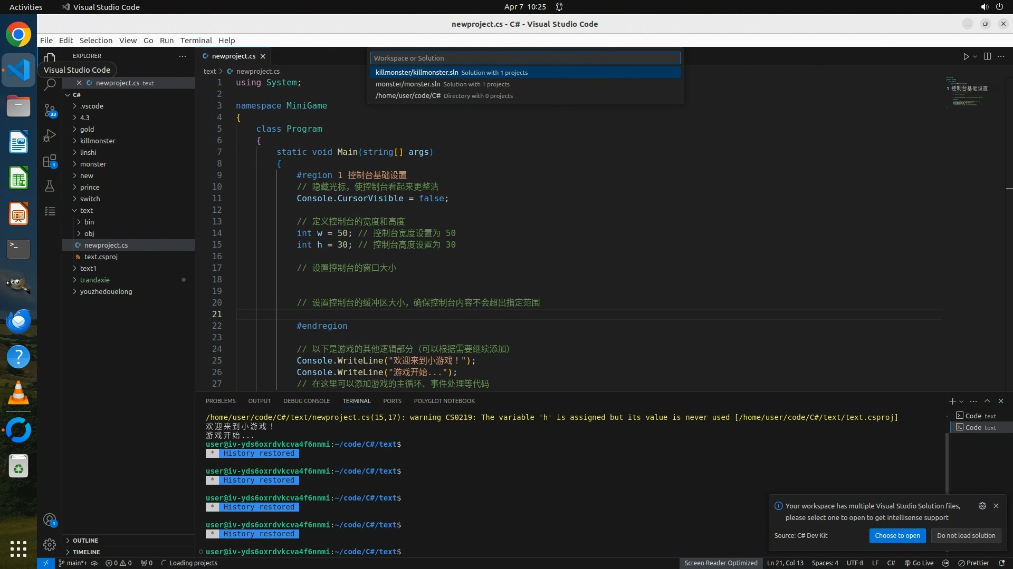Click the Split Editor icon
Image resolution: width=1013 pixels, height=569 pixels.
[x=987, y=56]
